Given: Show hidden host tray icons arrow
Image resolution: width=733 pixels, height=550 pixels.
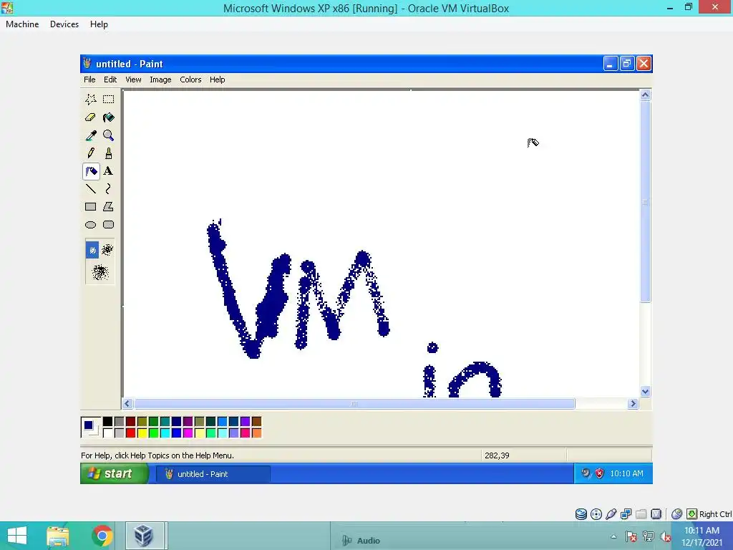Looking at the screenshot, I should [613, 536].
